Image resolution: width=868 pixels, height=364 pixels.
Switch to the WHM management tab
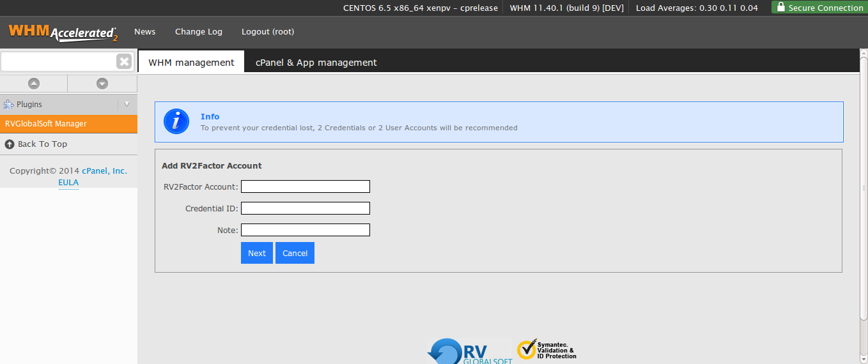coord(191,62)
